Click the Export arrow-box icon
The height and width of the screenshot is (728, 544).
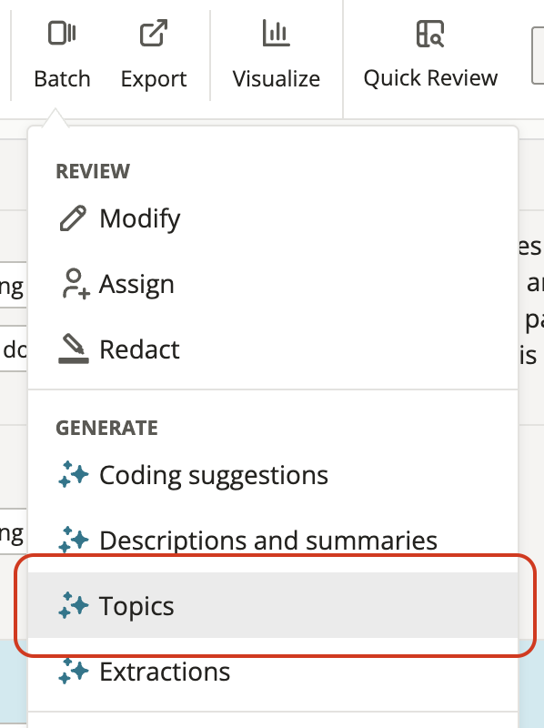click(x=154, y=33)
